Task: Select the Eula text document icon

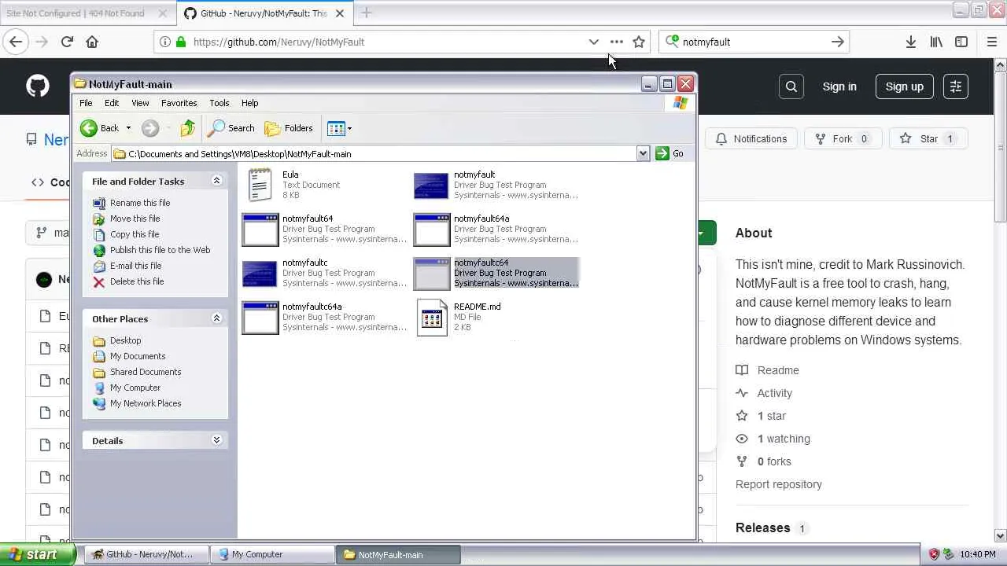Action: (260, 186)
